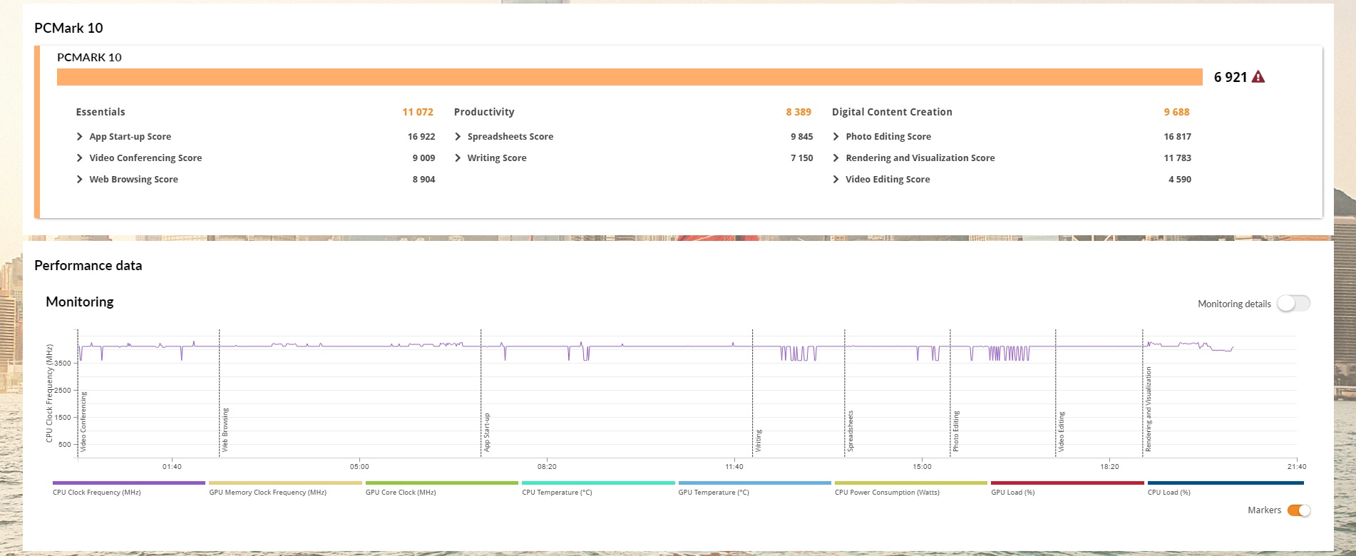This screenshot has width=1356, height=556.
Task: Toggle the Monitoring details switch
Action: coord(1294,304)
